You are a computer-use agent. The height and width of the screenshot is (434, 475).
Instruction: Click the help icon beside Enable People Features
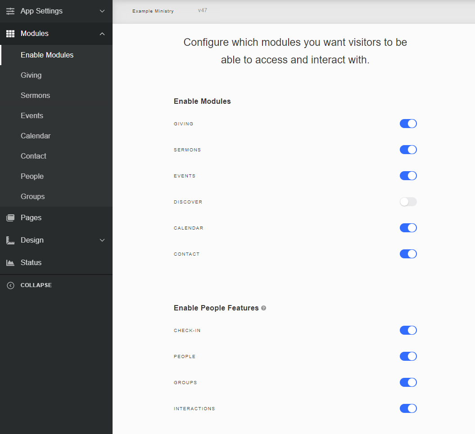click(x=264, y=308)
